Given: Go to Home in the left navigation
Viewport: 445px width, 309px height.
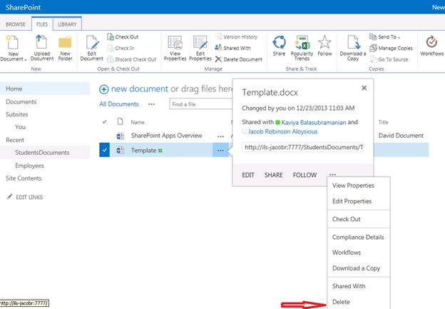Looking at the screenshot, I should 14,88.
